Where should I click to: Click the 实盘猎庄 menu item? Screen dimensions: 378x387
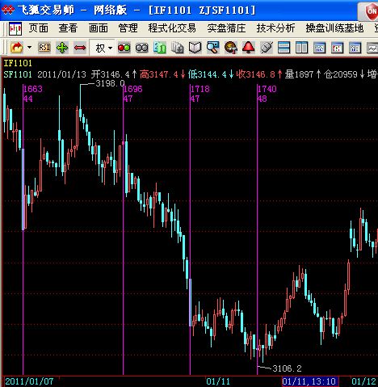pos(226,28)
